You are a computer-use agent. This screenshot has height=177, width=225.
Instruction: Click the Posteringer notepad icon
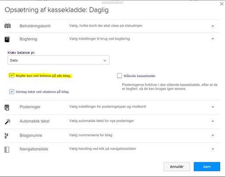[7, 107]
